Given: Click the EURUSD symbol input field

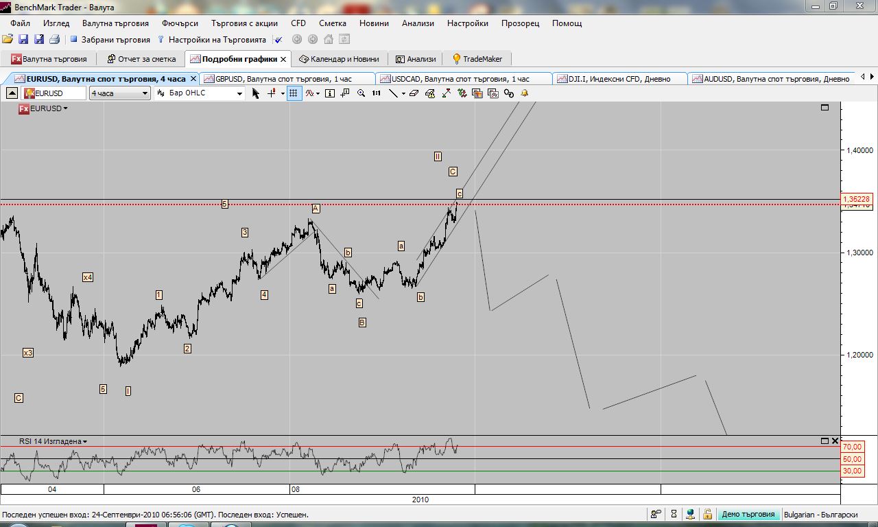Looking at the screenshot, I should [54, 93].
